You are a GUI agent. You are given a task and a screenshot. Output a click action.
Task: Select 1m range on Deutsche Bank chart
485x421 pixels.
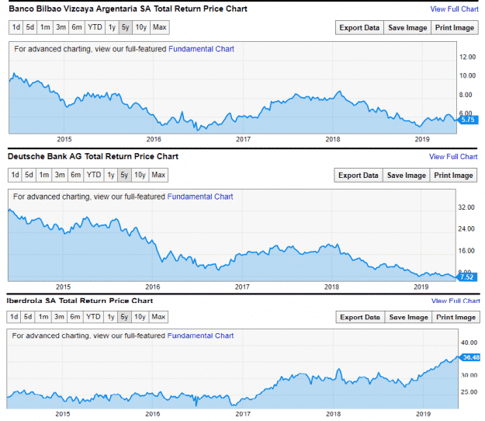click(x=44, y=176)
